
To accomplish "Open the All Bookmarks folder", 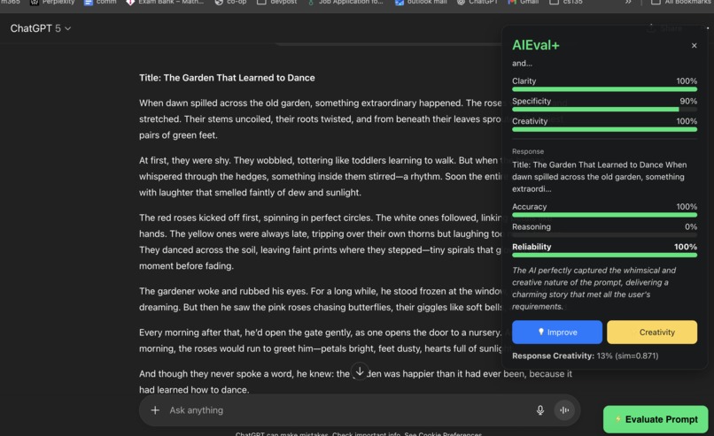I will tap(680, 3).
